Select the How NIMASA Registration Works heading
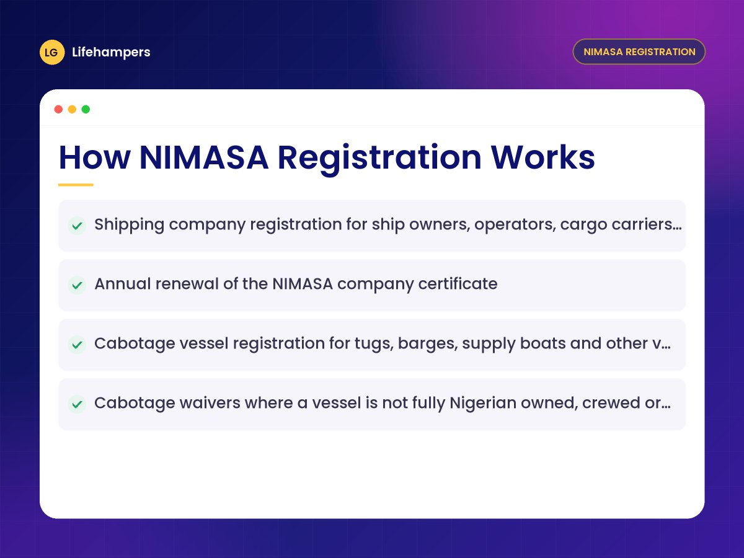This screenshot has width=744, height=558. pyautogui.click(x=327, y=157)
